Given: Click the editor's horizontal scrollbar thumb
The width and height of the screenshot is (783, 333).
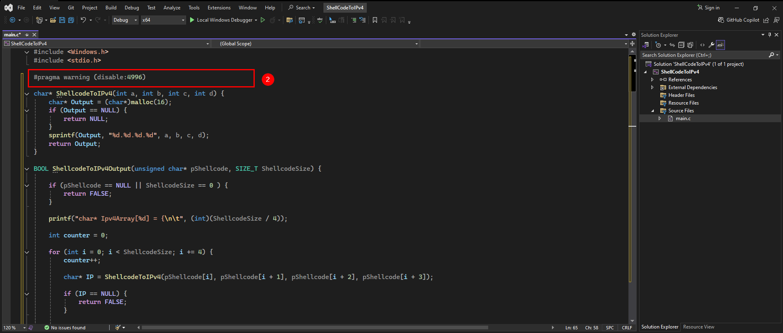Looking at the screenshot, I should coord(315,327).
